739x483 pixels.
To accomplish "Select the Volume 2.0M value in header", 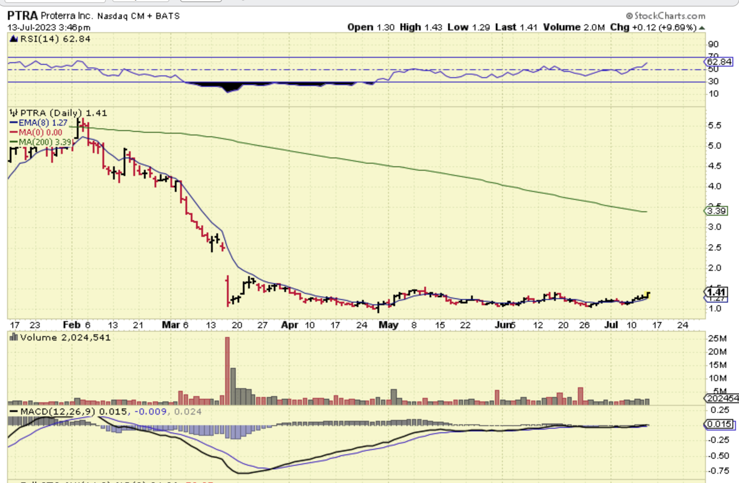I will [x=574, y=27].
